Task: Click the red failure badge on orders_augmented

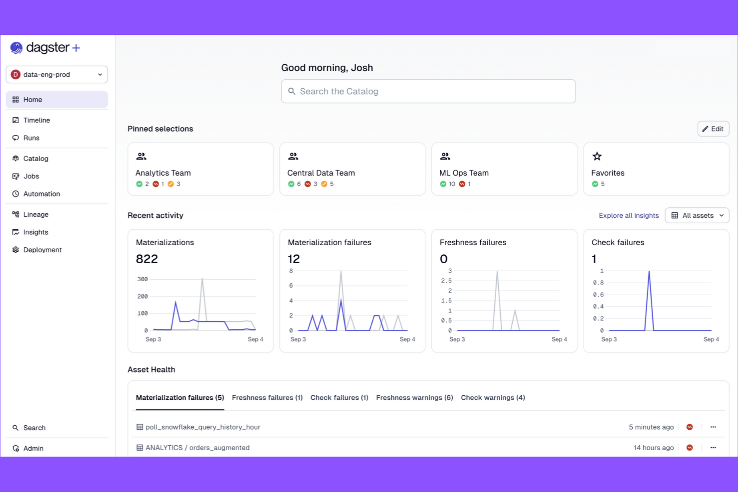Action: (690, 447)
